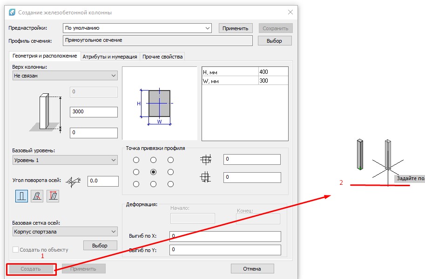Image resolution: width=425 pixels, height=279 pixels.
Task: Click the lower profile offset grid icon
Action: pyautogui.click(x=206, y=177)
